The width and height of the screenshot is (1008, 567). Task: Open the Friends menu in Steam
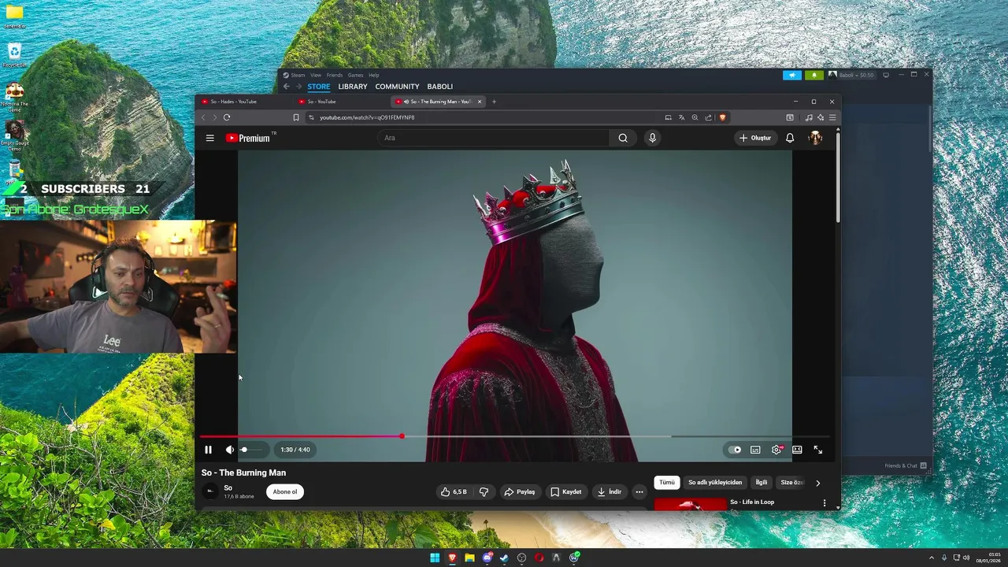point(335,75)
